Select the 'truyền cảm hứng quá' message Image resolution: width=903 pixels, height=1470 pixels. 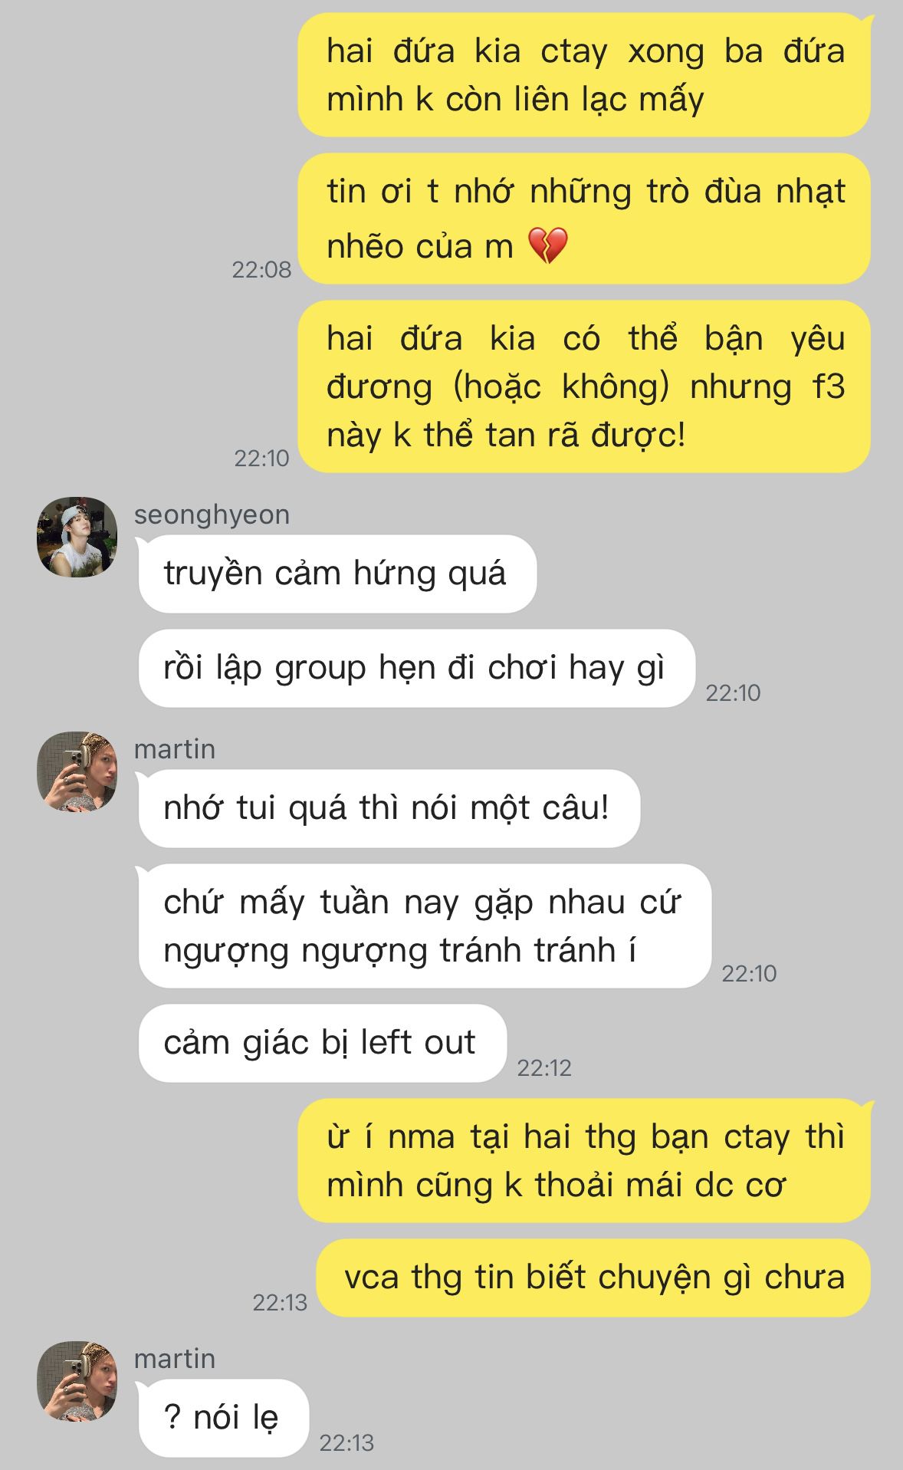(337, 574)
